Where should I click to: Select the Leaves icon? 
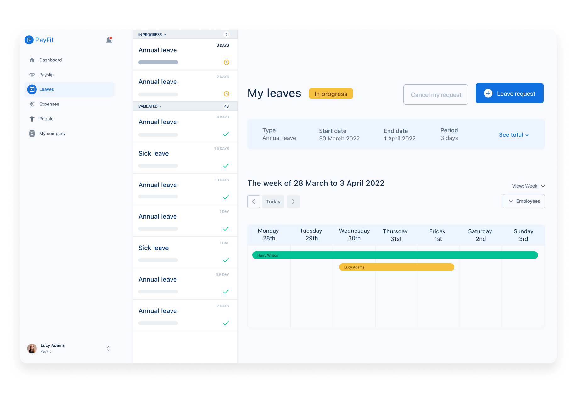pyautogui.click(x=32, y=89)
